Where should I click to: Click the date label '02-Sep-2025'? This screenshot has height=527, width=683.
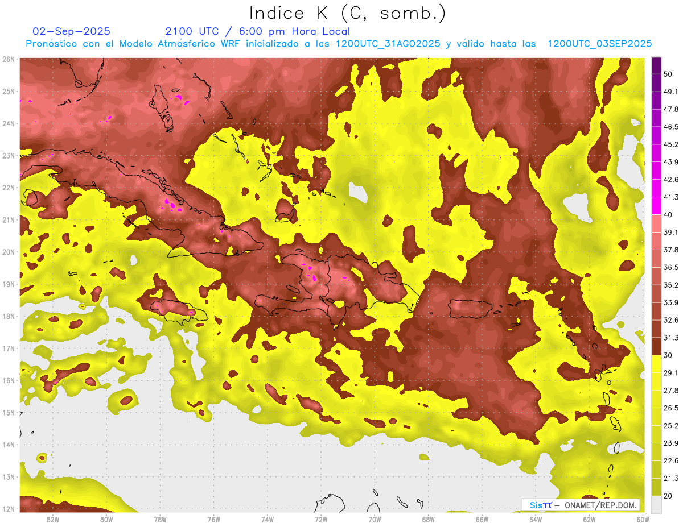[x=72, y=31]
